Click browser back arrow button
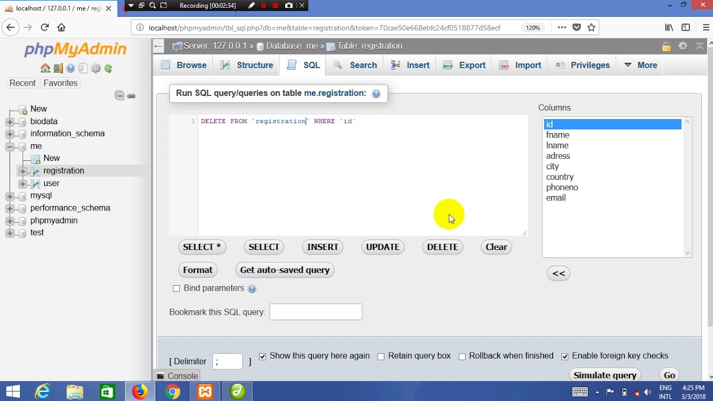This screenshot has width=713, height=401. click(x=11, y=27)
